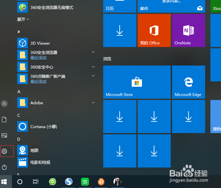The image size is (221, 188).
Task: Click the A letter group header
Action: click(19, 92)
